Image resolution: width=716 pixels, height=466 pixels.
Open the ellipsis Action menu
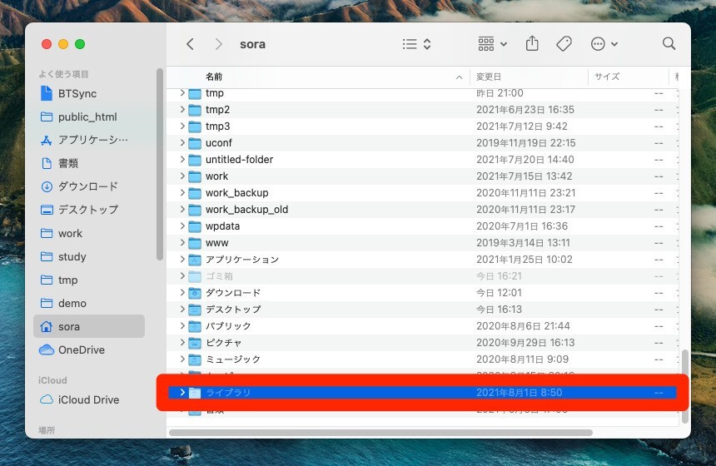pos(604,44)
